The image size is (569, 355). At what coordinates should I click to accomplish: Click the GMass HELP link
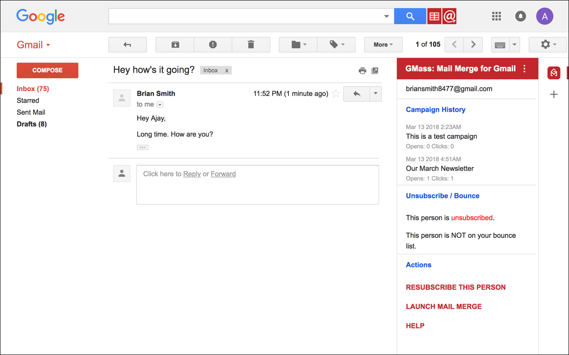tap(415, 326)
